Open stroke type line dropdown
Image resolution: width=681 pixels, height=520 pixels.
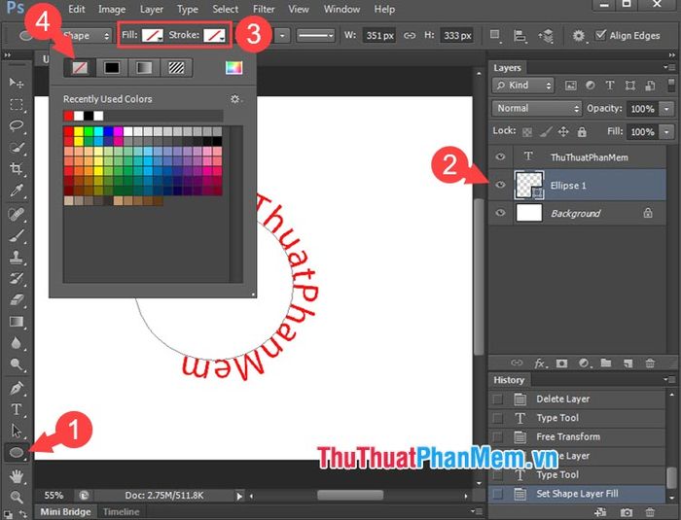pyautogui.click(x=315, y=36)
